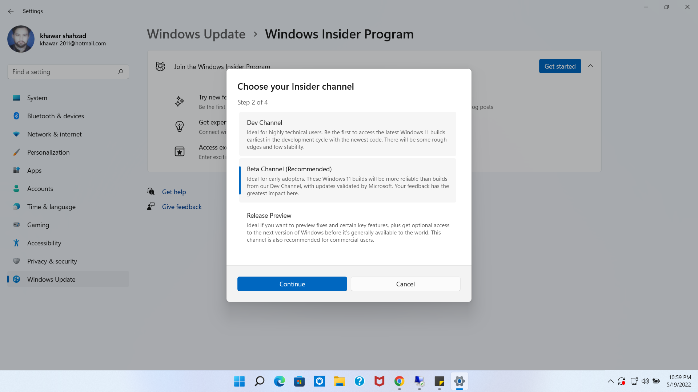Viewport: 698px width, 392px height.
Task: Open the clock and date flyout
Action: (x=679, y=381)
